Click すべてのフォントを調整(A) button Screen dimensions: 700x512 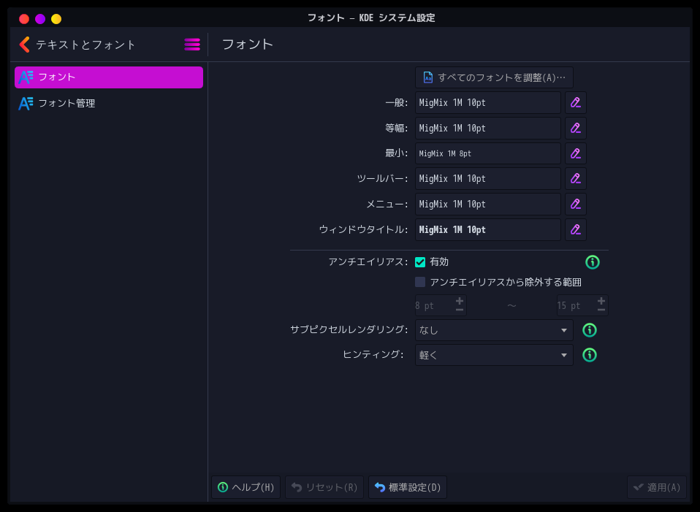tap(494, 77)
